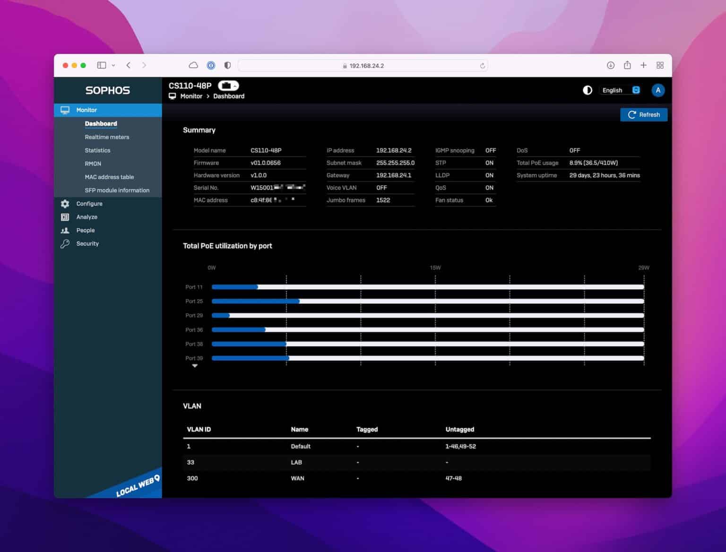This screenshot has height=552, width=726.
Task: Click the Safari reader-mode circle icon
Action: [x=211, y=65]
